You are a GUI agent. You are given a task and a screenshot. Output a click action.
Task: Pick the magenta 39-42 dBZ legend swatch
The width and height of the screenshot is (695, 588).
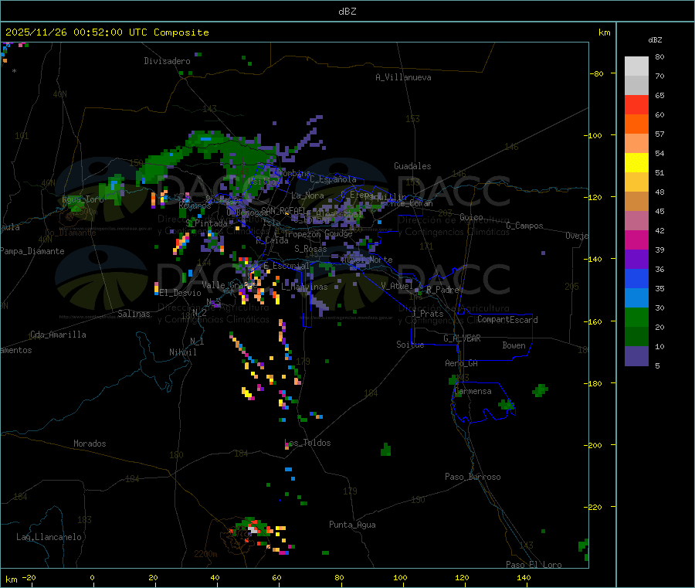[x=636, y=240]
